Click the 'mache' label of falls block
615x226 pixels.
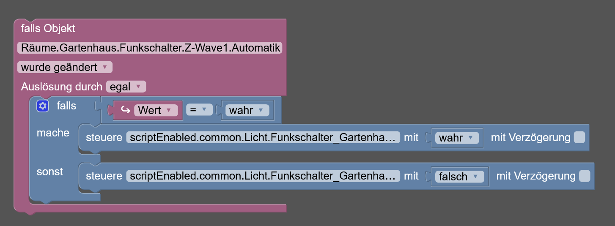pos(53,133)
